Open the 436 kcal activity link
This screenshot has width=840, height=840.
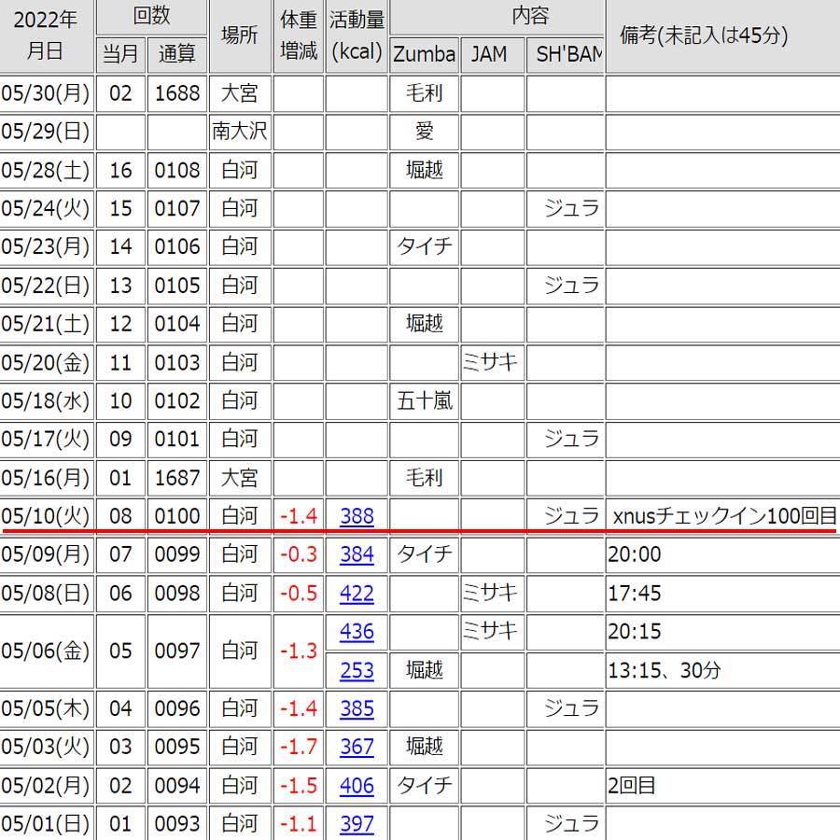(357, 632)
